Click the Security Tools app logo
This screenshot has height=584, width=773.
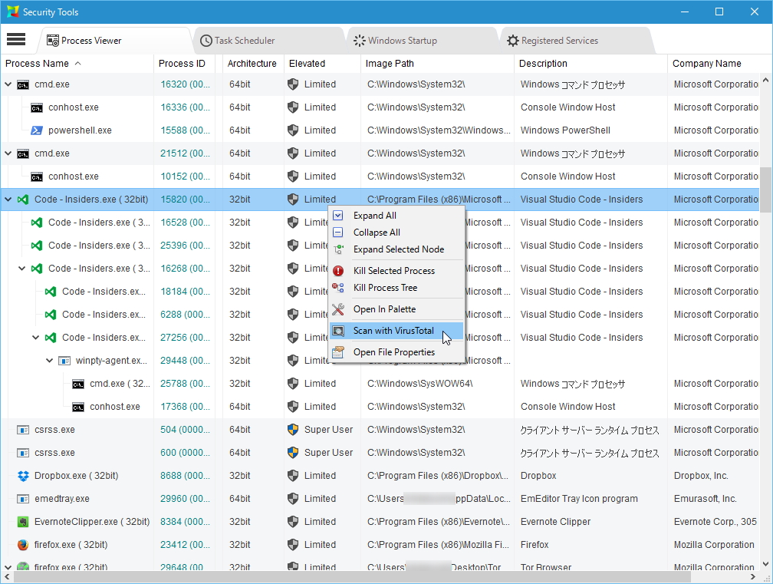(x=13, y=12)
